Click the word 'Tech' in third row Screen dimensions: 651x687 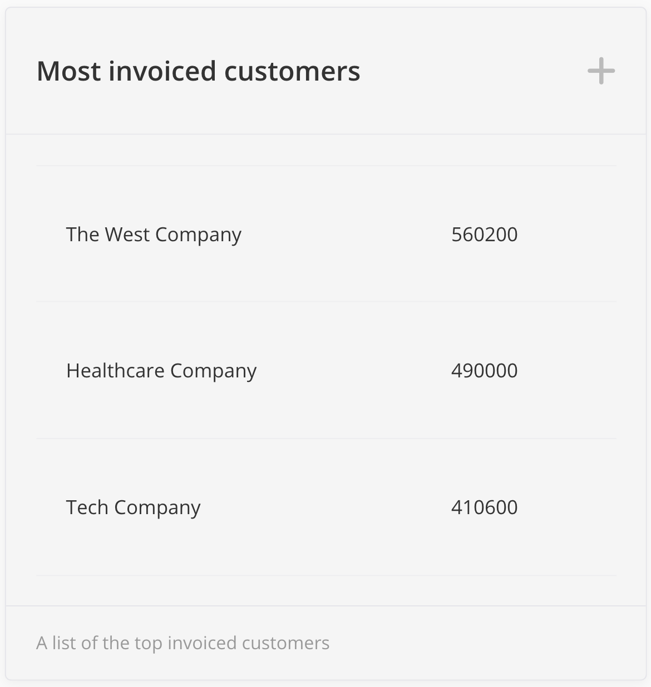tap(87, 507)
